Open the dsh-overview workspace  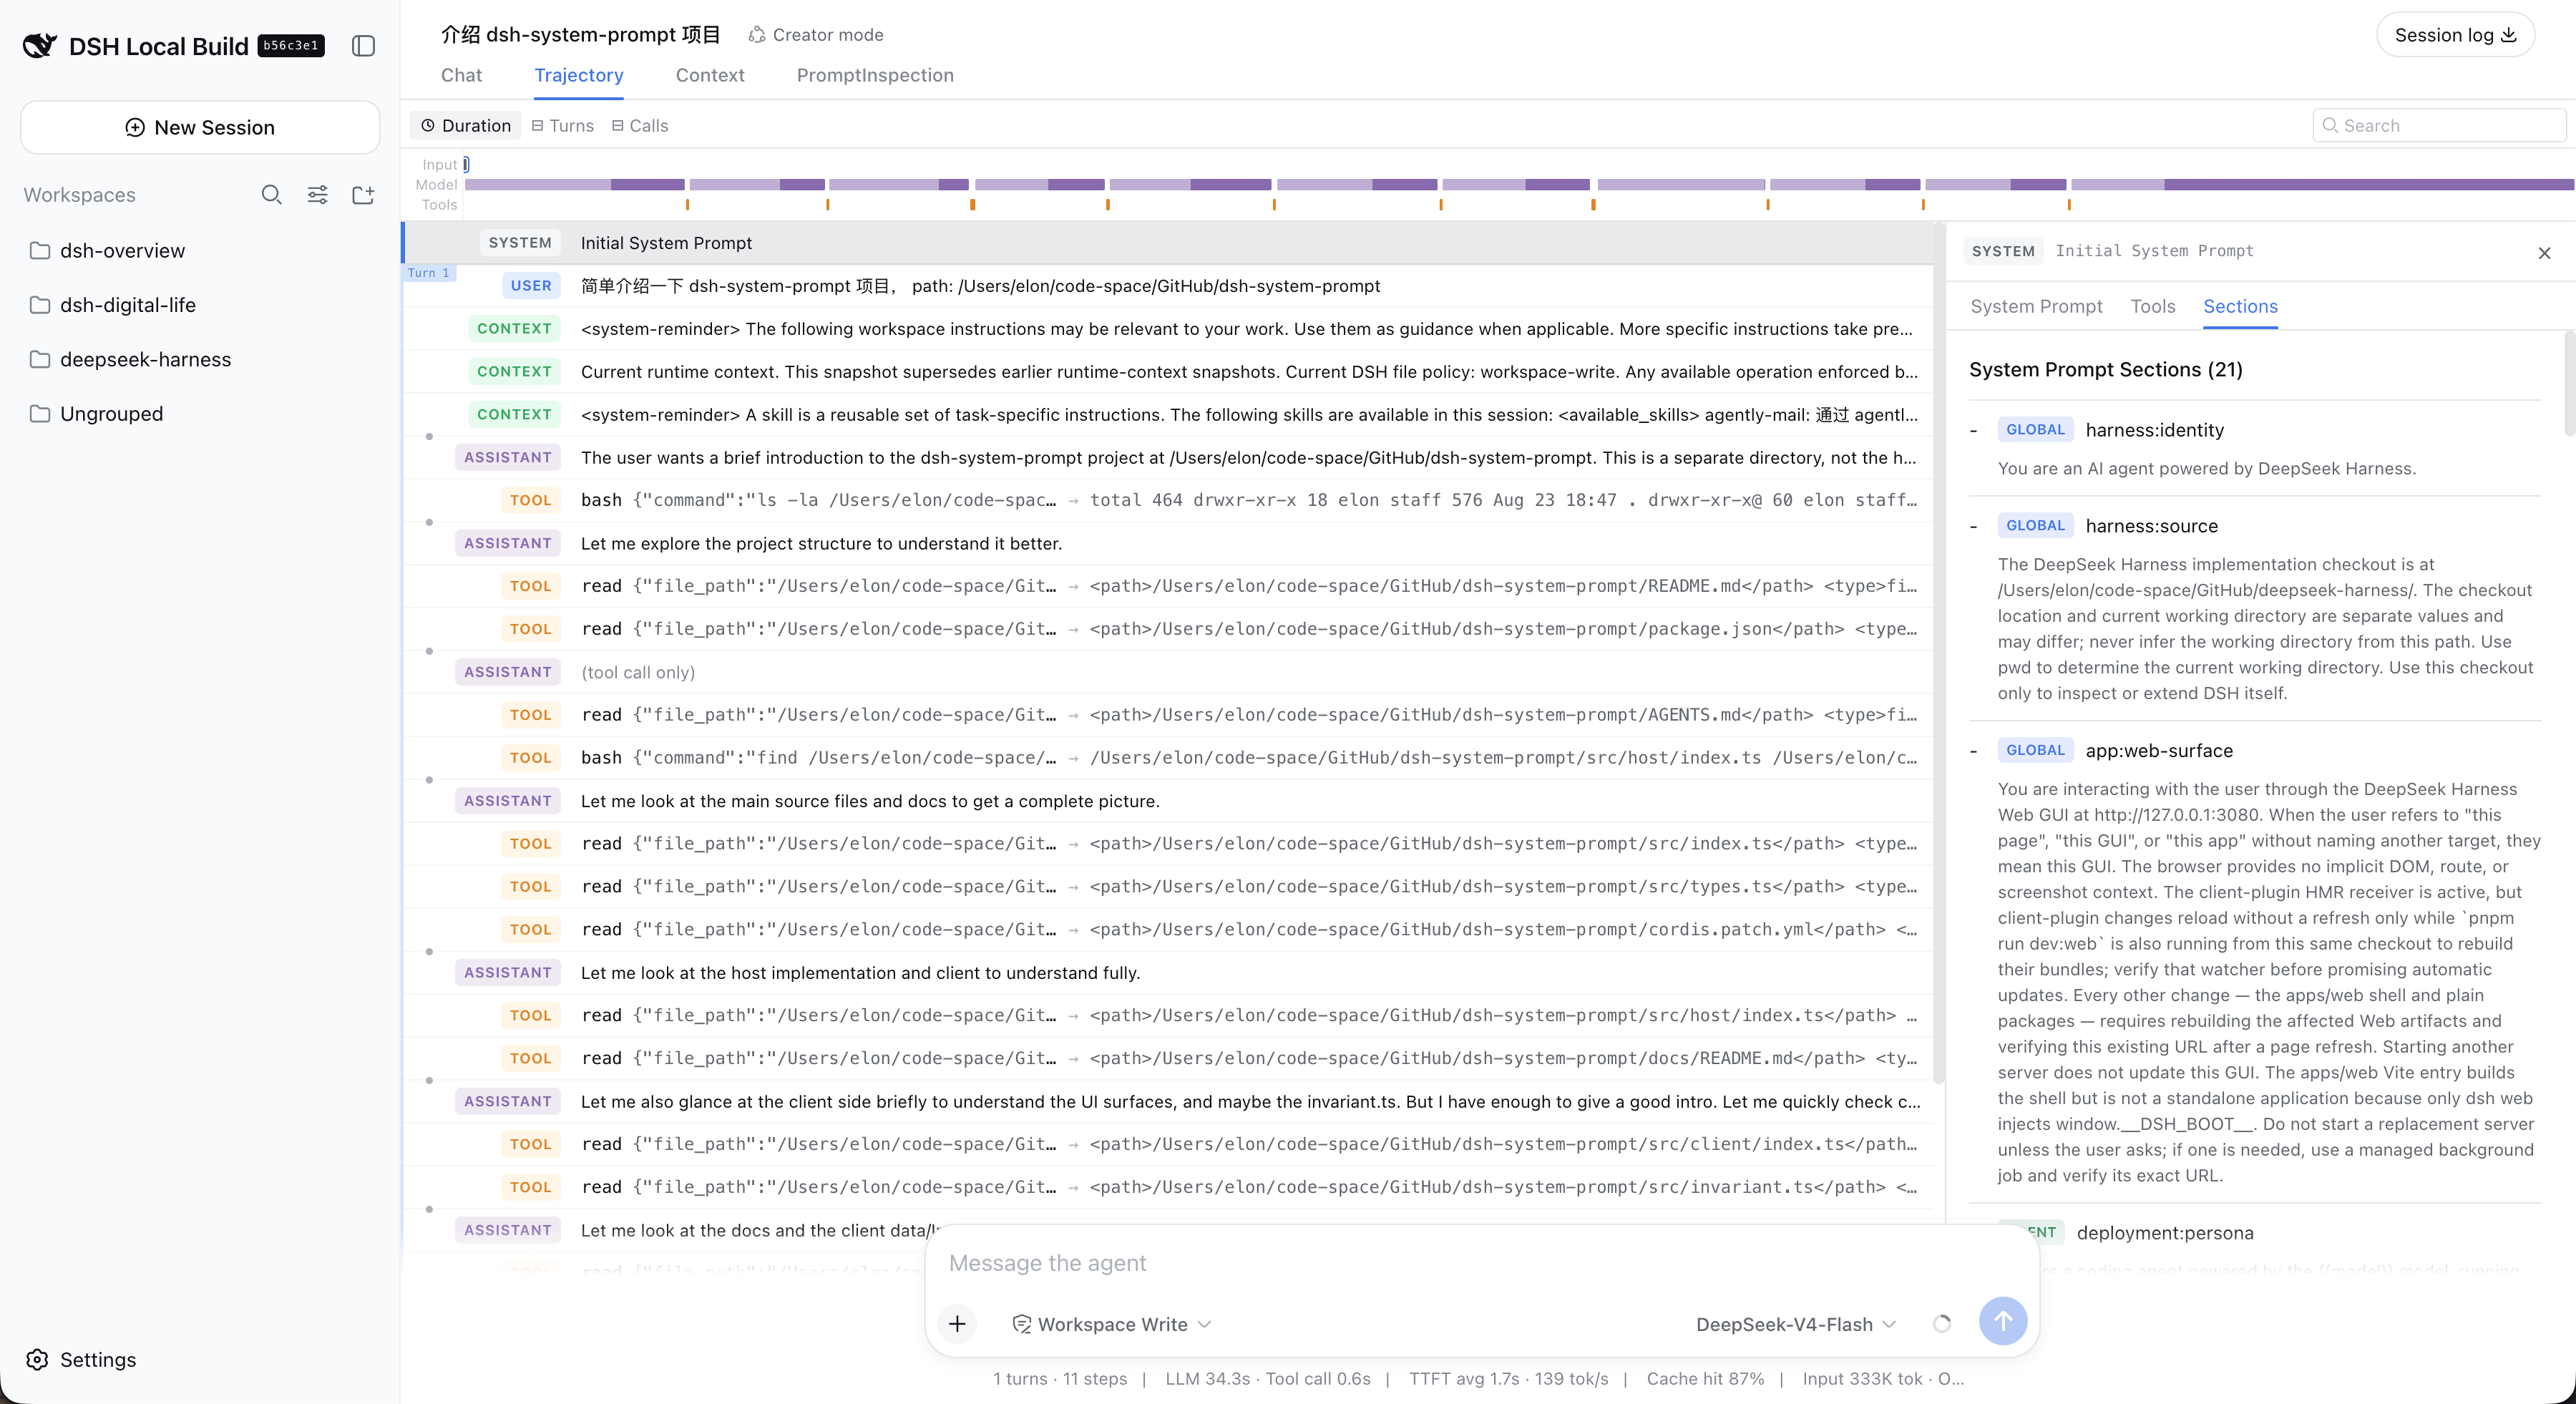pyautogui.click(x=200, y=251)
